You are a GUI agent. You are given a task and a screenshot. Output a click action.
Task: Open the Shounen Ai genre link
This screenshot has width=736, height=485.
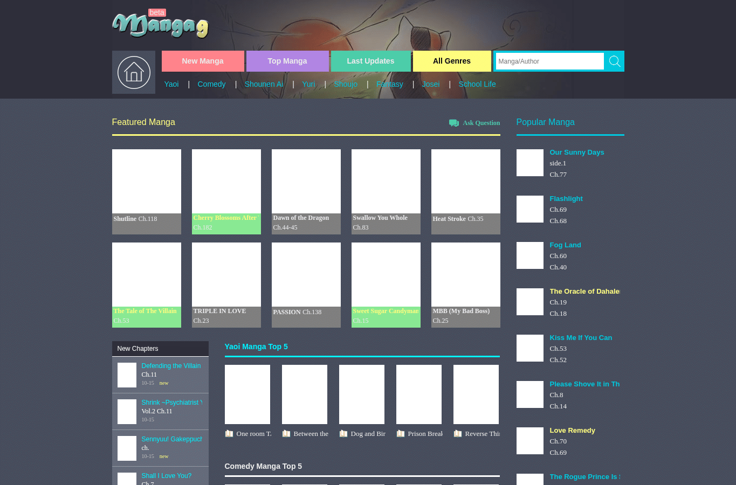coord(264,84)
